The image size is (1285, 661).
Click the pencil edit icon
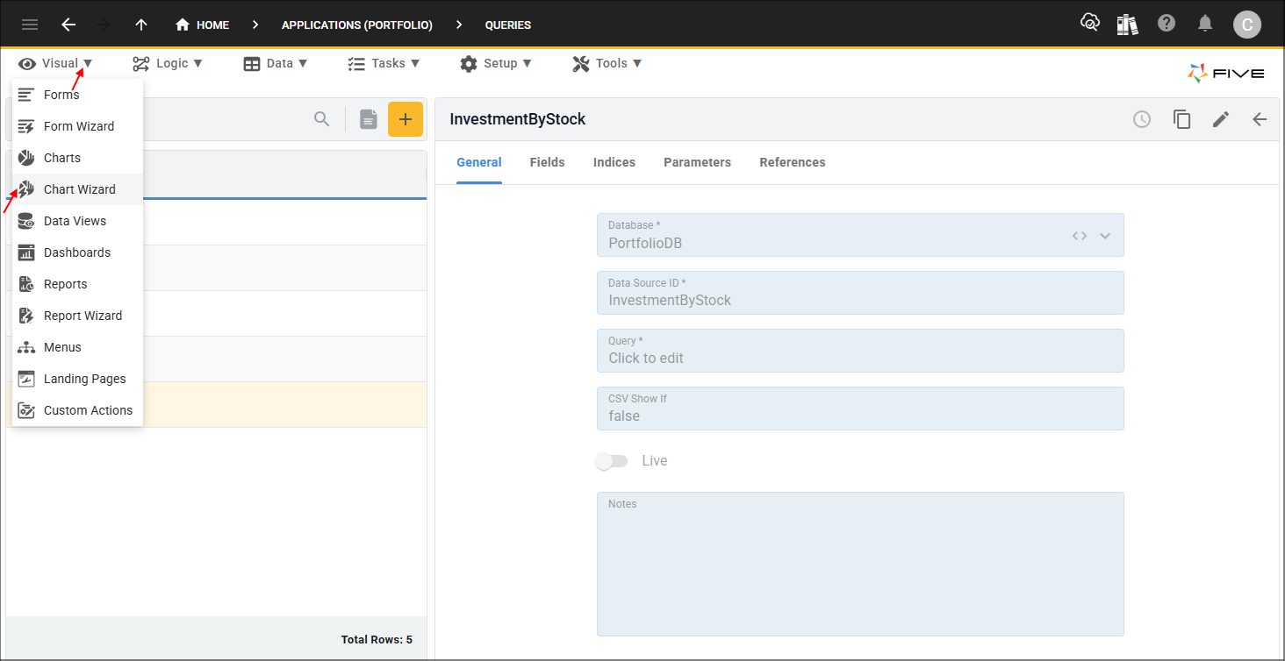[1221, 119]
